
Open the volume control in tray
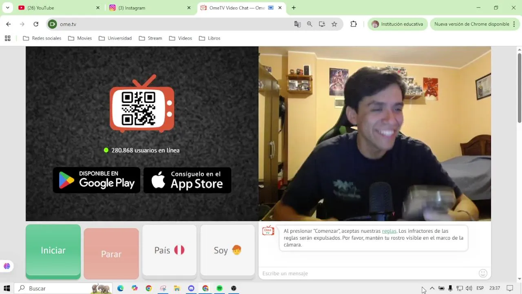(469, 288)
